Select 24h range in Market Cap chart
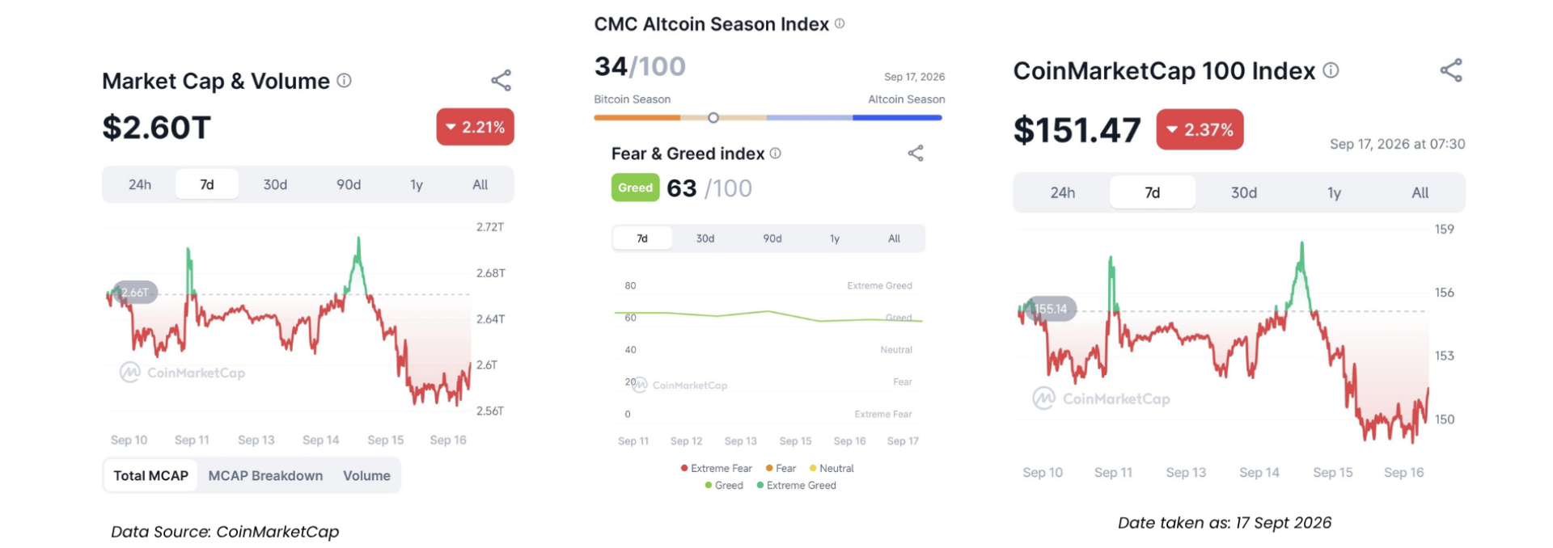1553x548 pixels. 140,184
